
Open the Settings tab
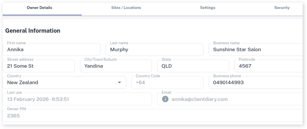(x=207, y=8)
